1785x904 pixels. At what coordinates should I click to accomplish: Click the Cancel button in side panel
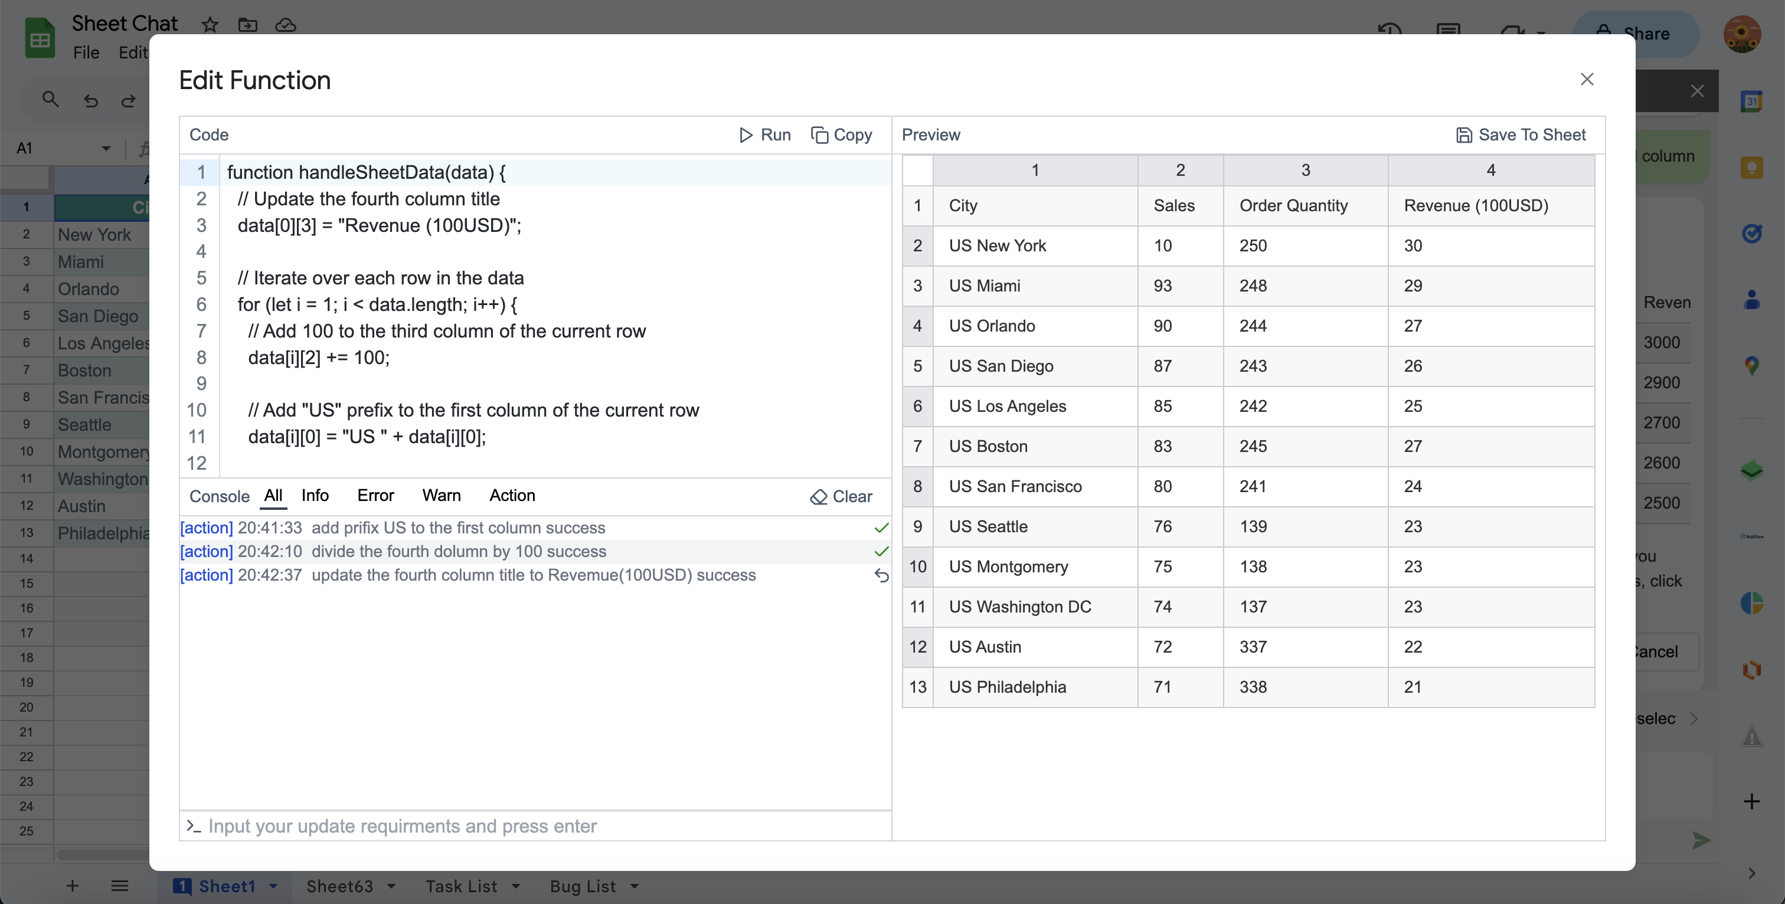click(x=1657, y=651)
